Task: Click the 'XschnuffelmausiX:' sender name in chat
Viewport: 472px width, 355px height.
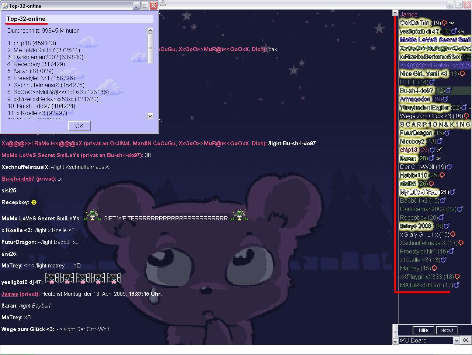Action: coord(25,167)
